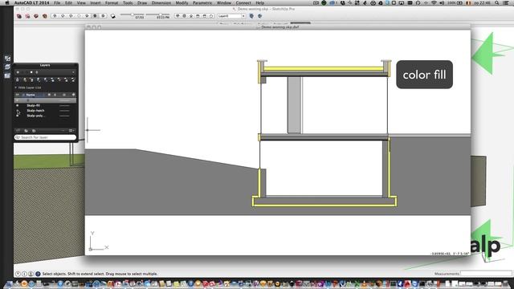Click the third red plugin icon in SketchUp

tap(36, 16)
